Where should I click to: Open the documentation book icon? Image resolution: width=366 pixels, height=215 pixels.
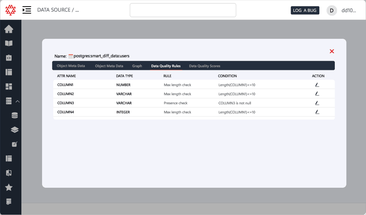click(8, 43)
